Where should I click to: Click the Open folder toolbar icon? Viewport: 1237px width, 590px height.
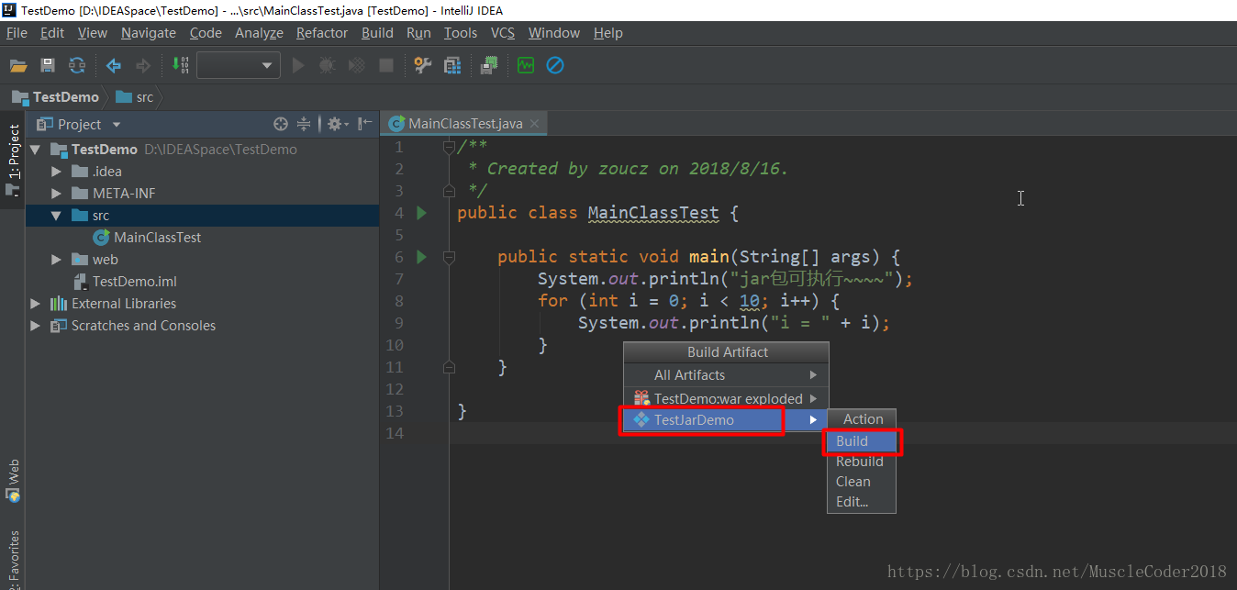(x=18, y=65)
